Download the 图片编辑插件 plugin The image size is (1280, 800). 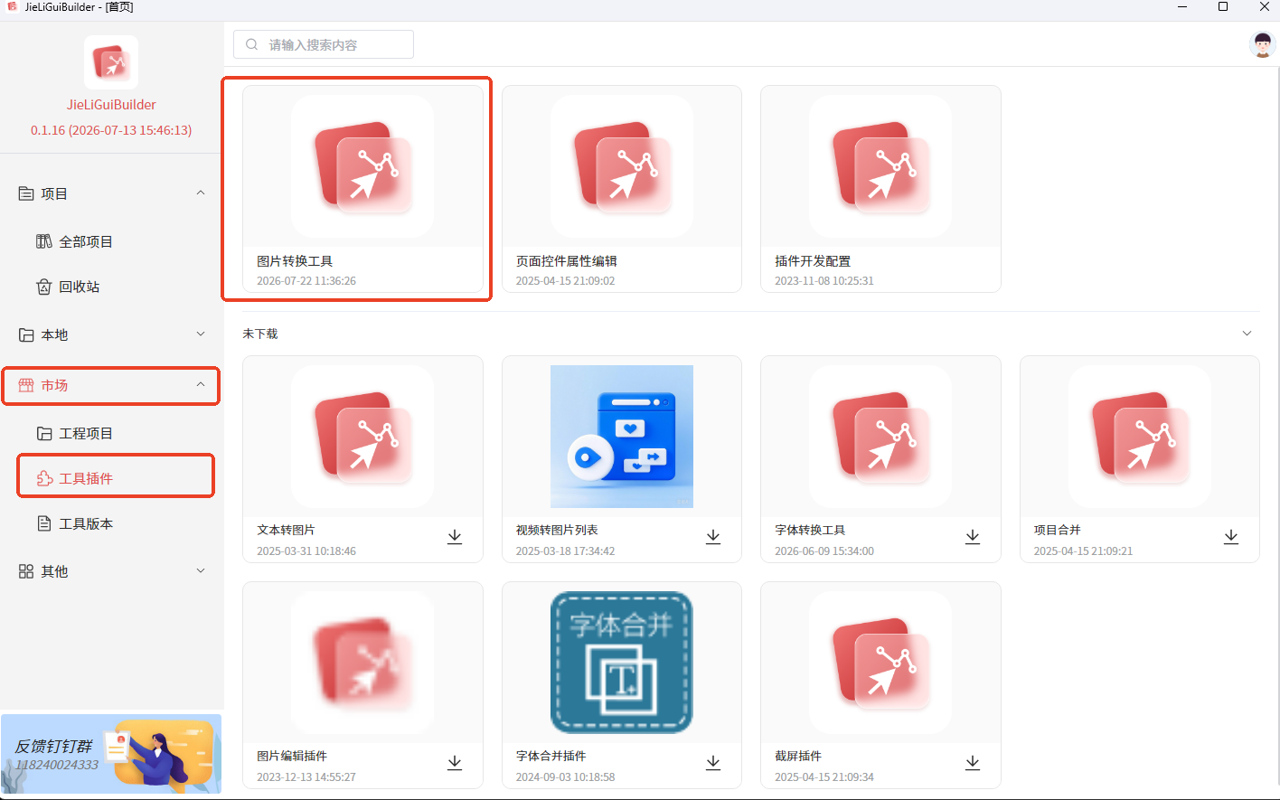click(455, 763)
